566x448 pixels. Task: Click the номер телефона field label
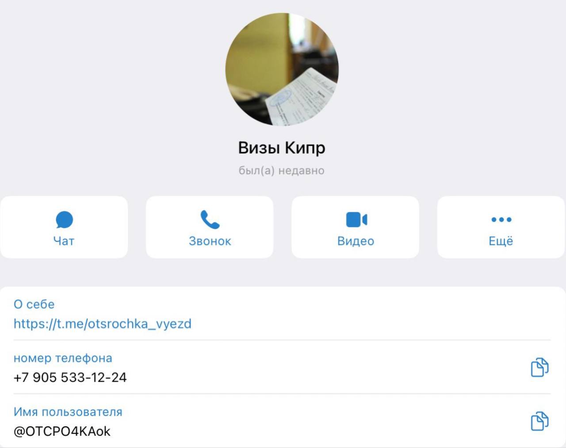click(63, 358)
